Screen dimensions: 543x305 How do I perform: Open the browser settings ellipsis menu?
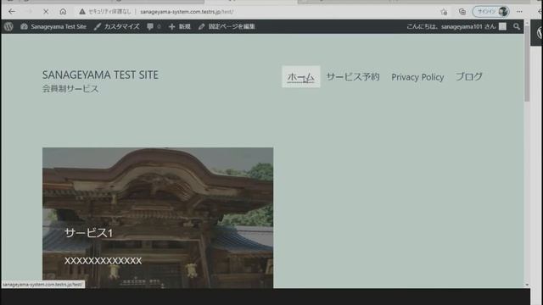coord(519,11)
